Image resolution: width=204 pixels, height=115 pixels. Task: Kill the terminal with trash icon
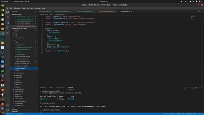[x=196, y=88]
